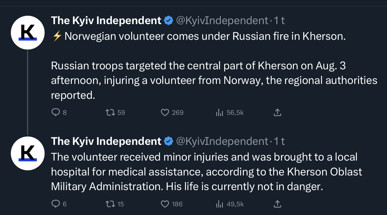
Task: Reply to the Norwegian volunteer tweet
Action: point(55,112)
